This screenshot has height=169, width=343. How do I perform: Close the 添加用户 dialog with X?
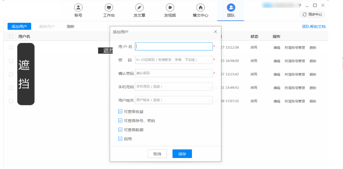point(215,32)
